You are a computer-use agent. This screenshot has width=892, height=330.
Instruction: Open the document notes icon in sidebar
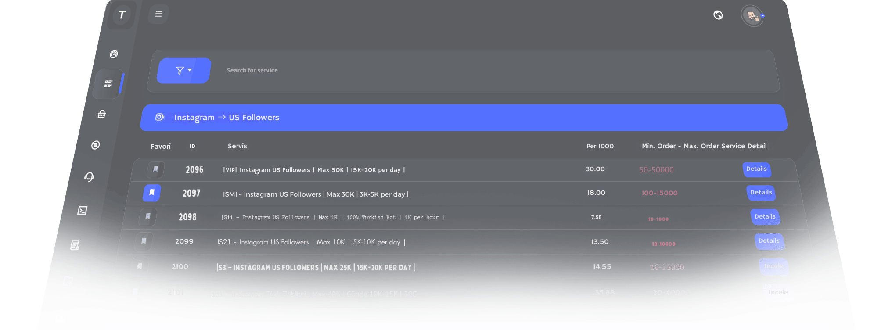click(x=75, y=245)
